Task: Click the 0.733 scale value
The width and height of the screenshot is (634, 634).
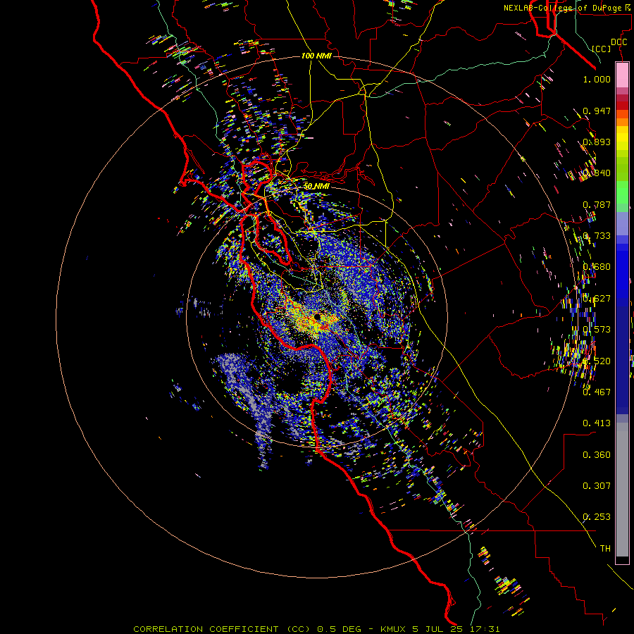Action: point(597,236)
